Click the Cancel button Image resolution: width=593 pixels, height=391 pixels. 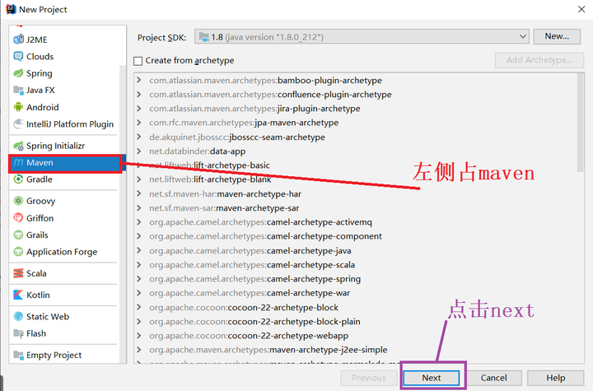tap(493, 378)
